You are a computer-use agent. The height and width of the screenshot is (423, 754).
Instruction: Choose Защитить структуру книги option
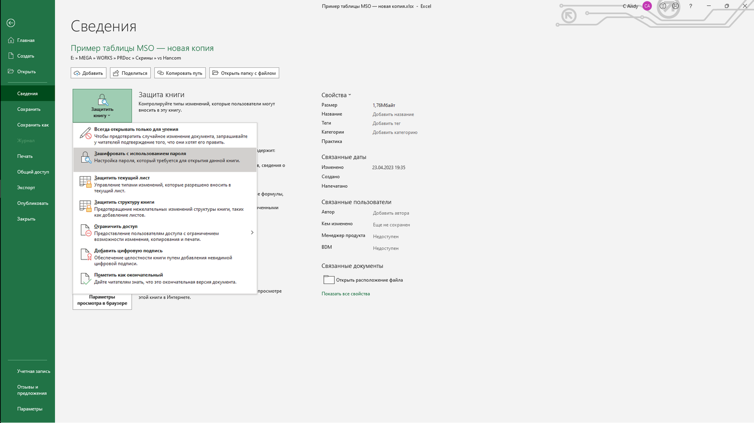tap(165, 208)
